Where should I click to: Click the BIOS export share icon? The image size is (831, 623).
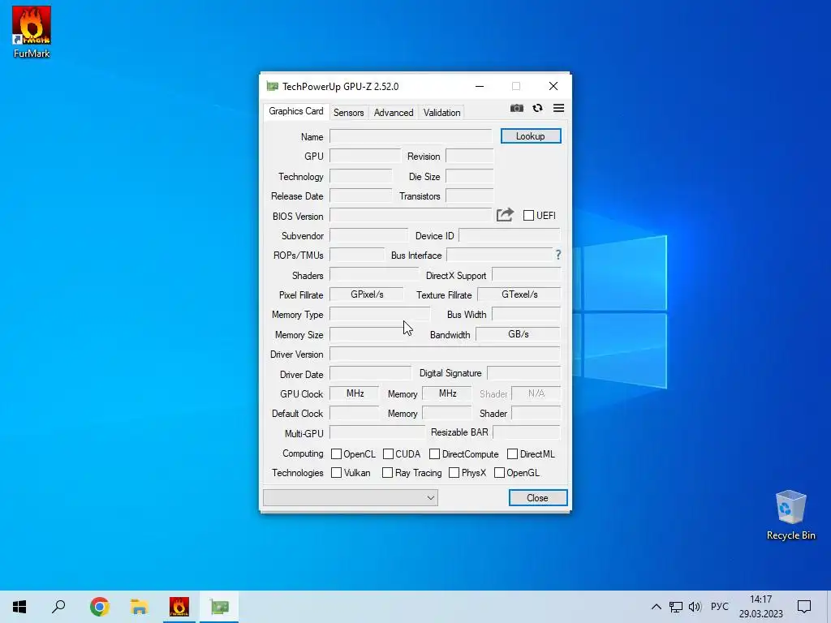(505, 214)
